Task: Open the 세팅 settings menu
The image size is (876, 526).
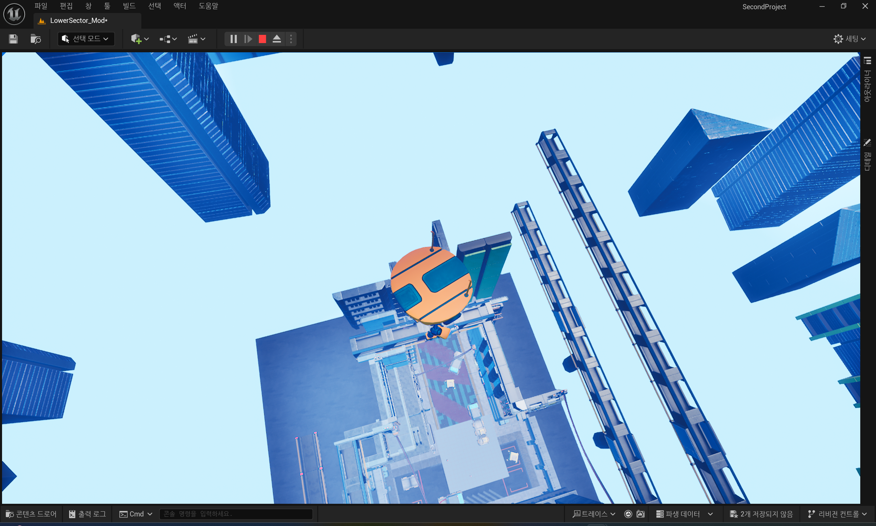Action: pyautogui.click(x=849, y=39)
